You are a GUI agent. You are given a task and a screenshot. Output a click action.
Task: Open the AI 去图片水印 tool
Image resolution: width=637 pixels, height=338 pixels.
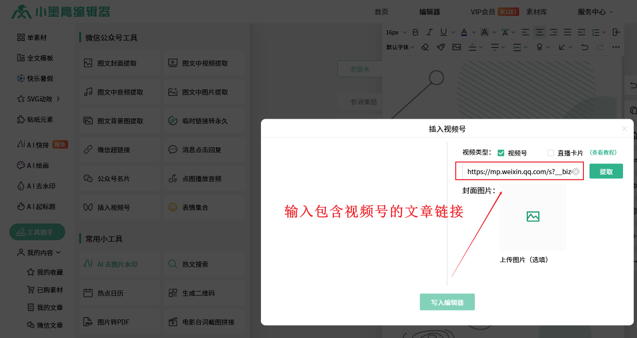pos(119,264)
